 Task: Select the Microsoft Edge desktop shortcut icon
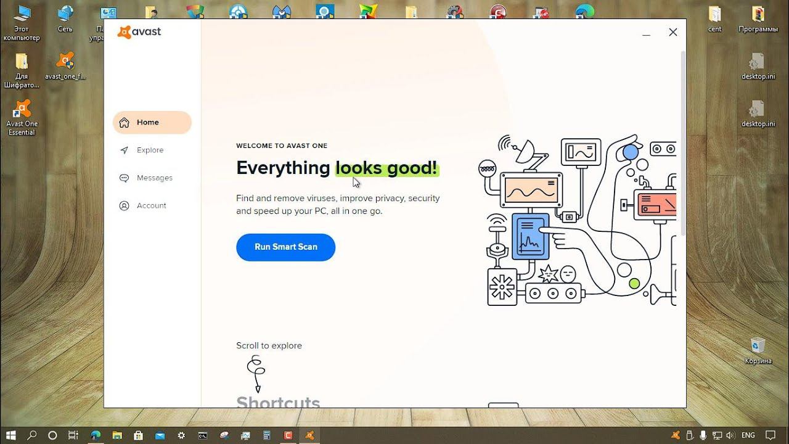(584, 12)
